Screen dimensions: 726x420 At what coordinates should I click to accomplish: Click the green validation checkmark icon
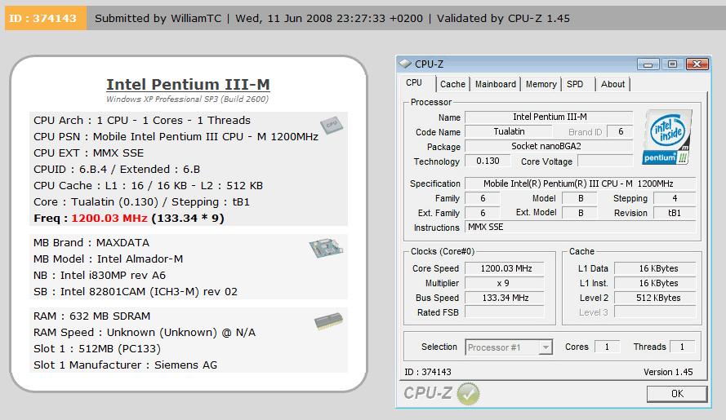[468, 394]
